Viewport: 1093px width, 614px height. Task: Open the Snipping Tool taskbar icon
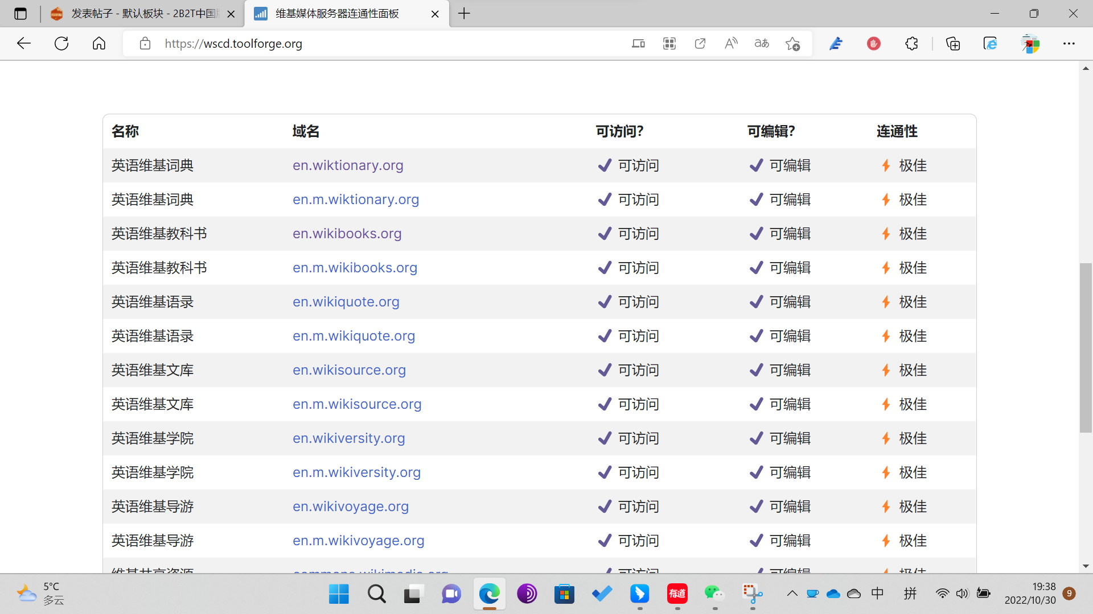pyautogui.click(x=752, y=594)
